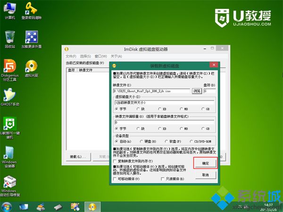Open the 虚拟光驱 desktop shortcut
This screenshot has height=212, width=283.
pos(32,68)
